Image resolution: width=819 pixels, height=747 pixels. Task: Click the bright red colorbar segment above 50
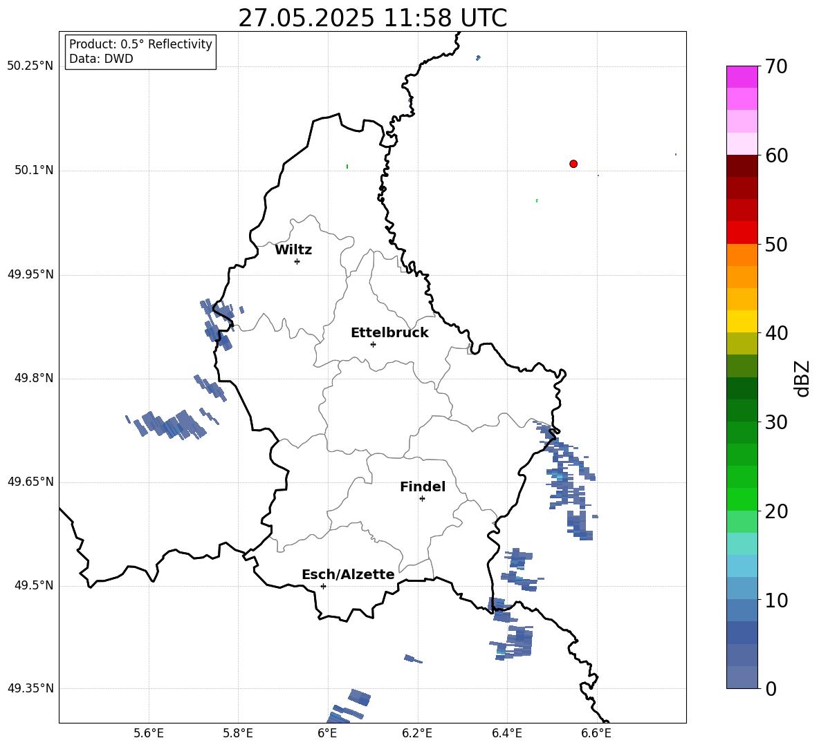(742, 233)
